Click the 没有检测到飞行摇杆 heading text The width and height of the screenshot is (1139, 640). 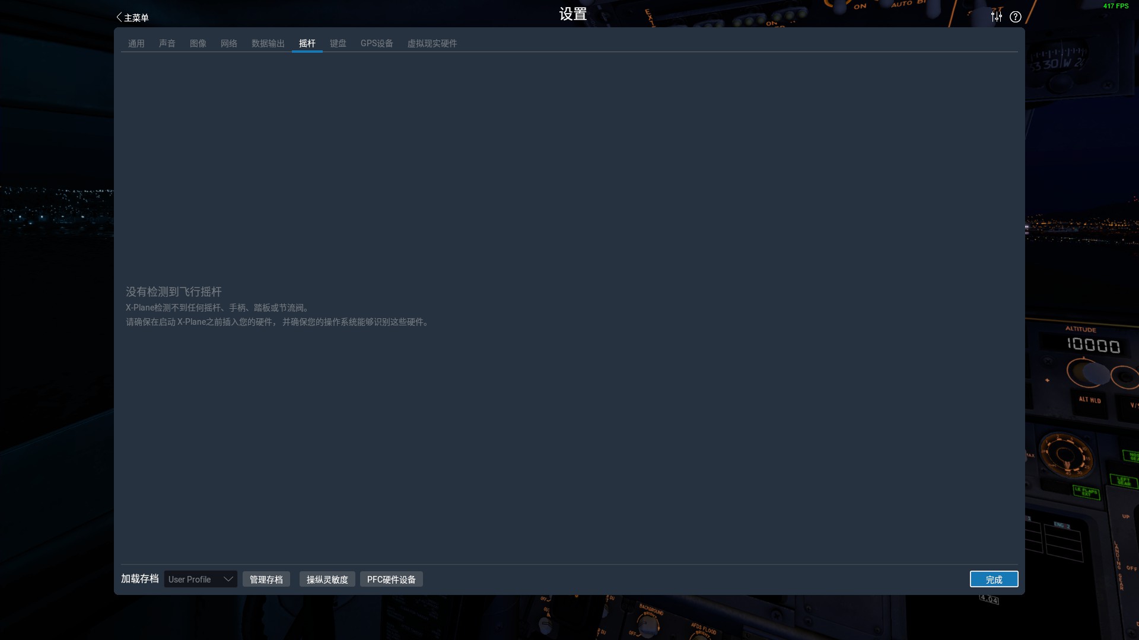pyautogui.click(x=173, y=292)
